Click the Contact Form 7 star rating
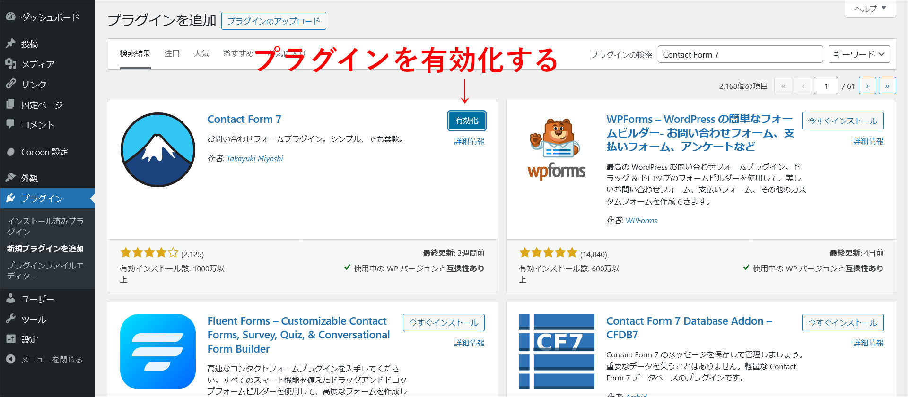The image size is (908, 397). click(149, 253)
